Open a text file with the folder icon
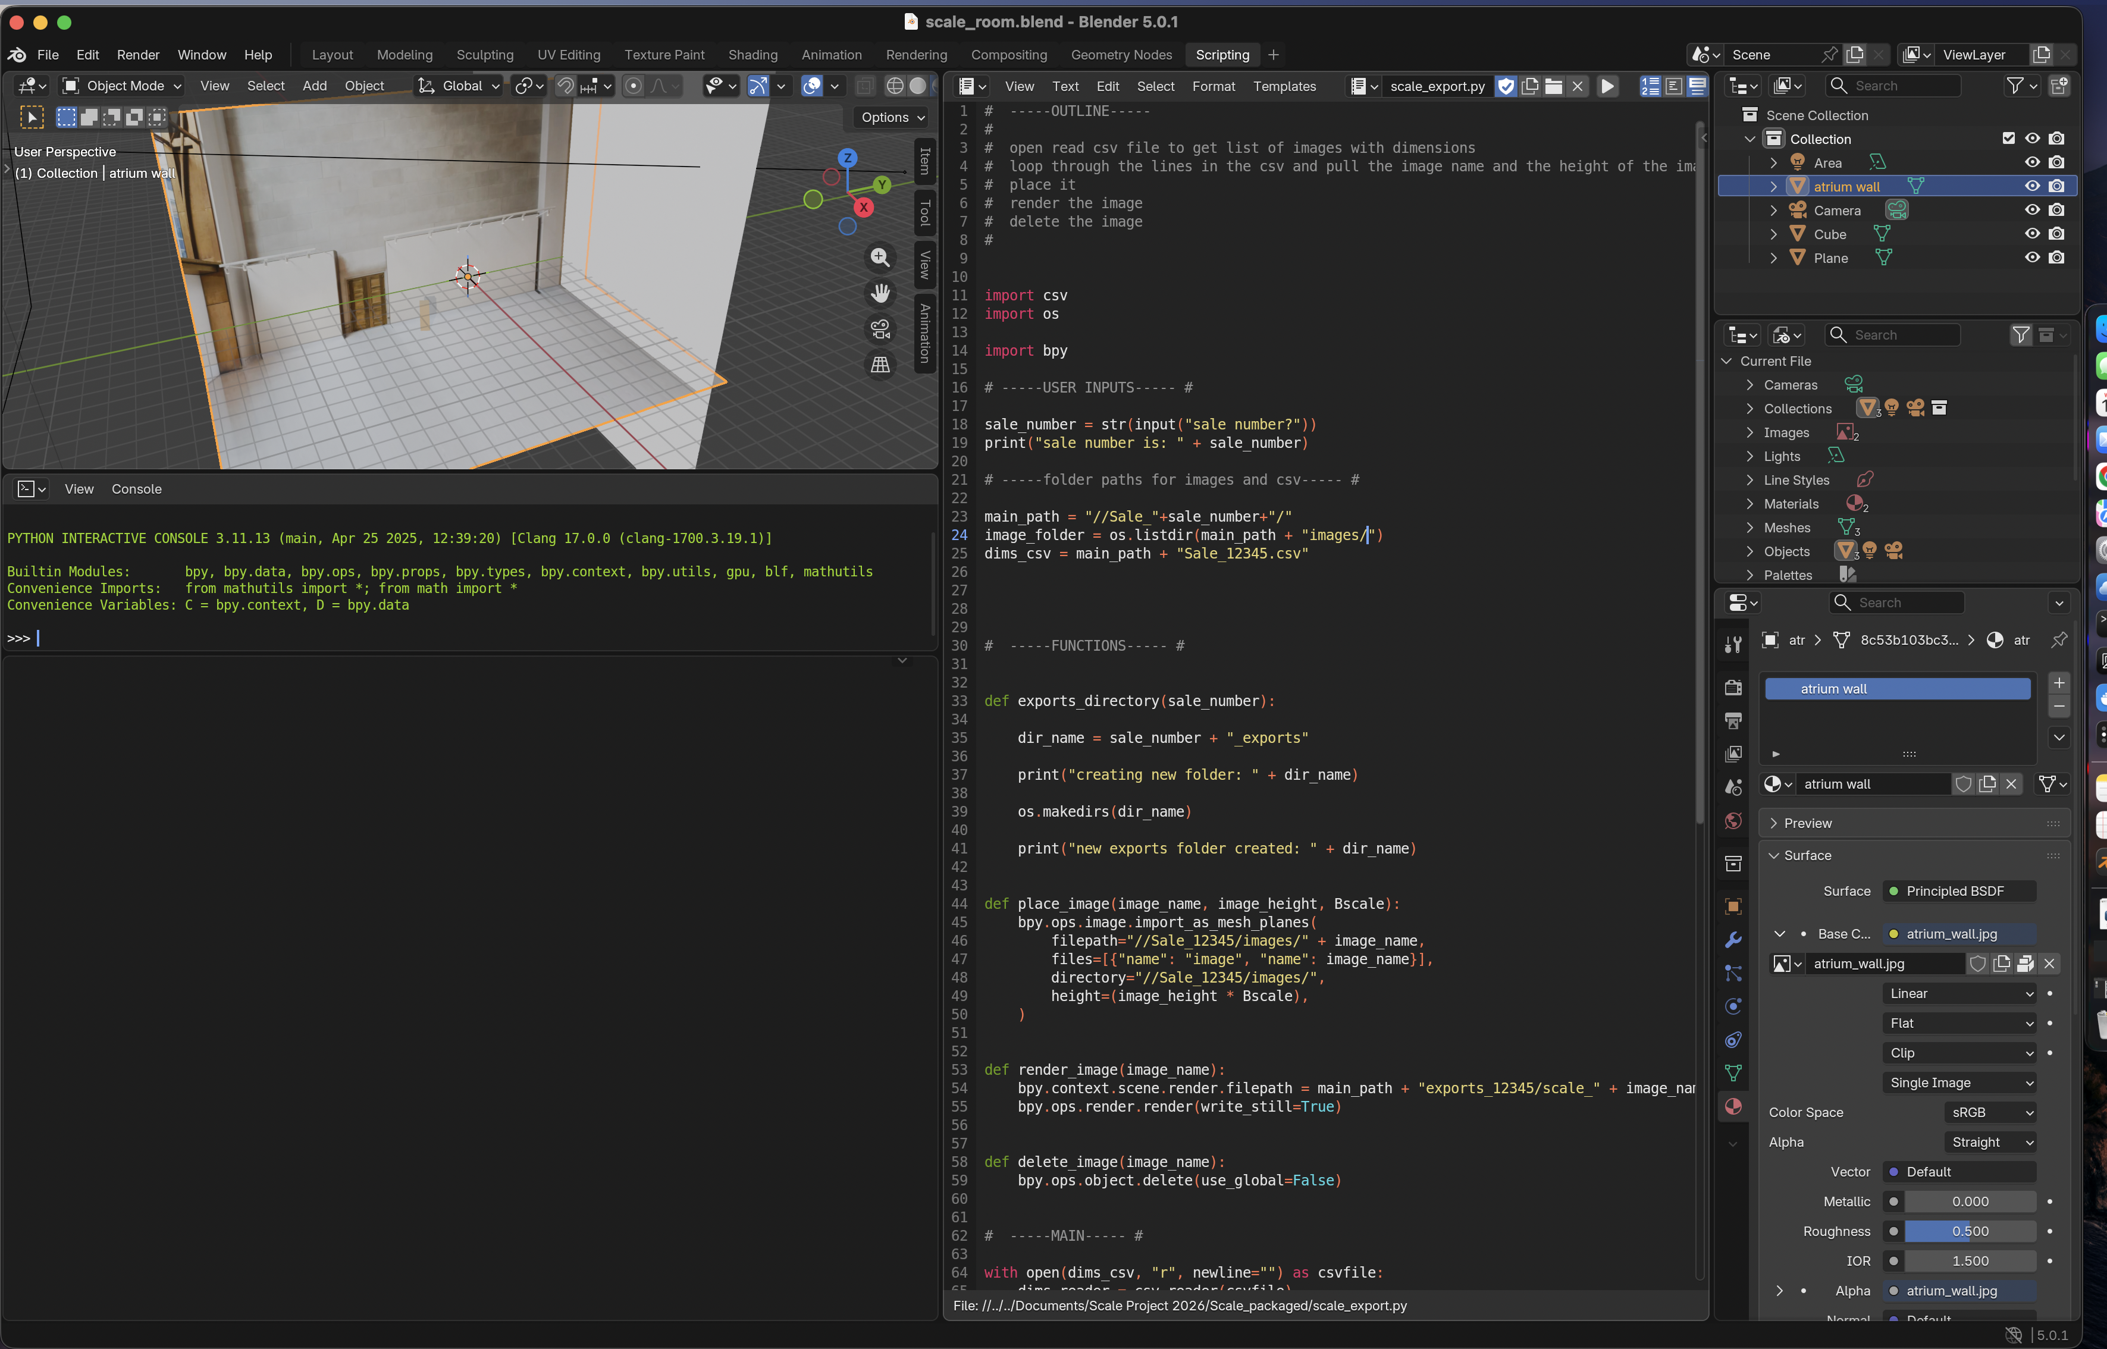The image size is (2107, 1349). [1553, 86]
